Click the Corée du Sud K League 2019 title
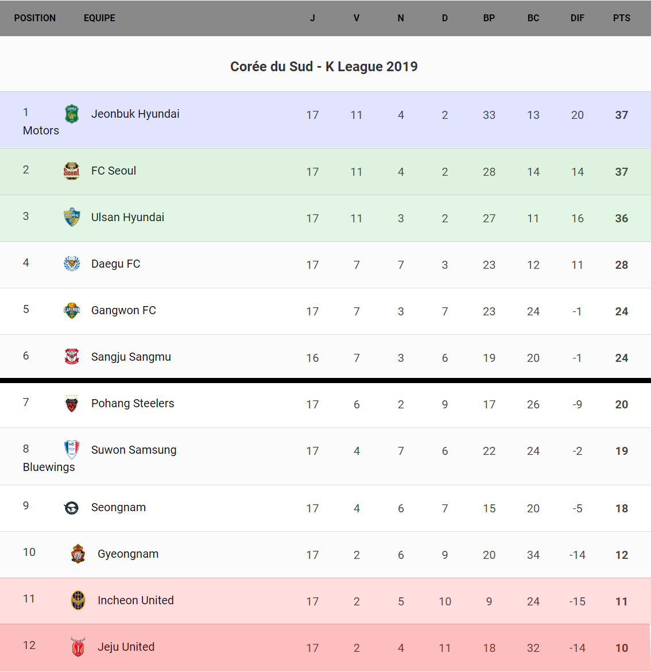 (x=324, y=67)
